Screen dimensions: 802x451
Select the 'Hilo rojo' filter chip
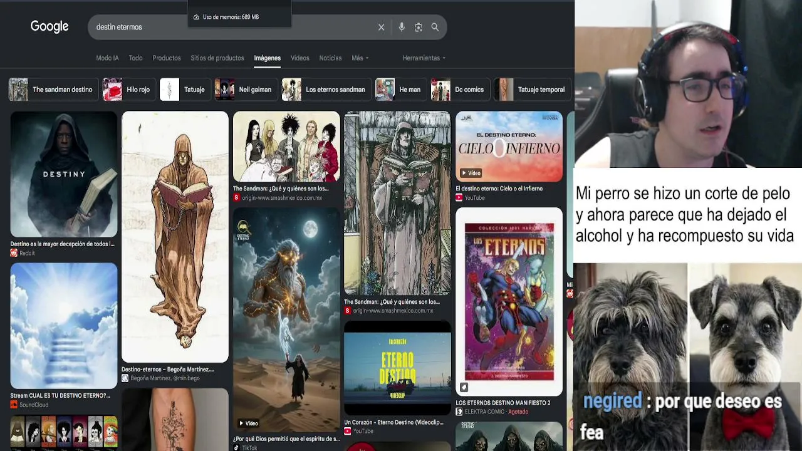(x=129, y=90)
